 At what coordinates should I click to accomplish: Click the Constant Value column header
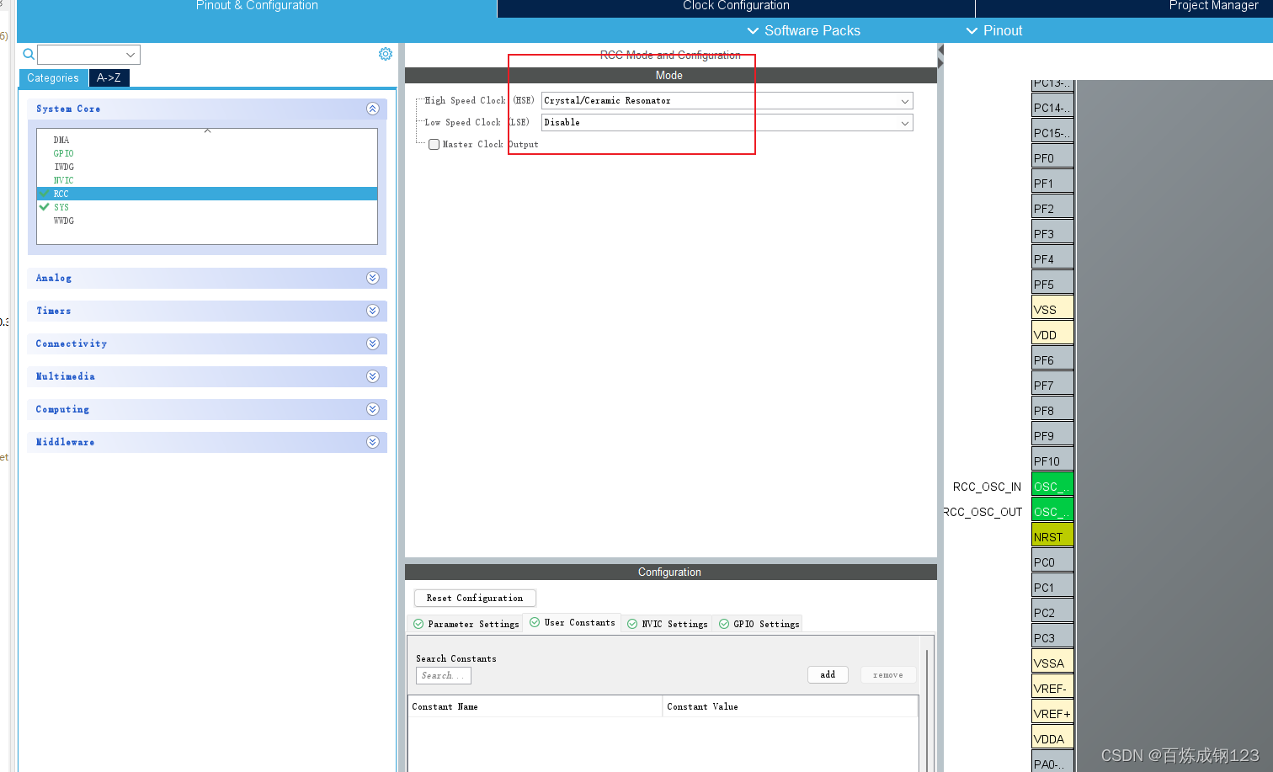point(790,706)
